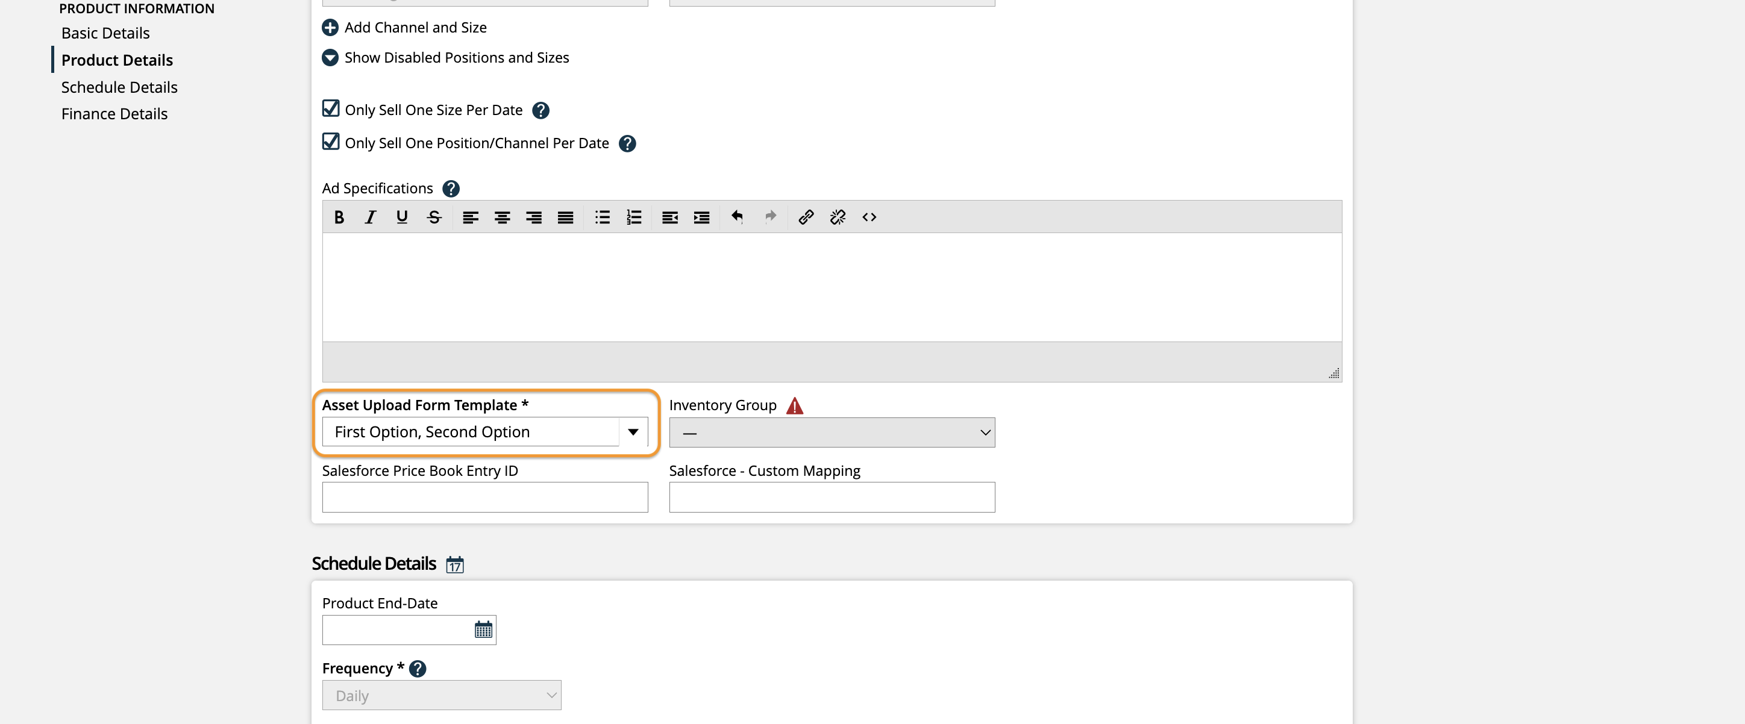Toggle bold formatting in Ad Specifications
Screen dimensions: 1745x724
(x=339, y=217)
